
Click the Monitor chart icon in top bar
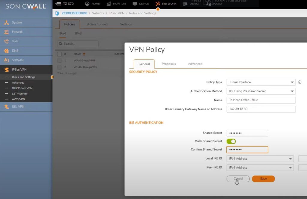click(x=109, y=4)
